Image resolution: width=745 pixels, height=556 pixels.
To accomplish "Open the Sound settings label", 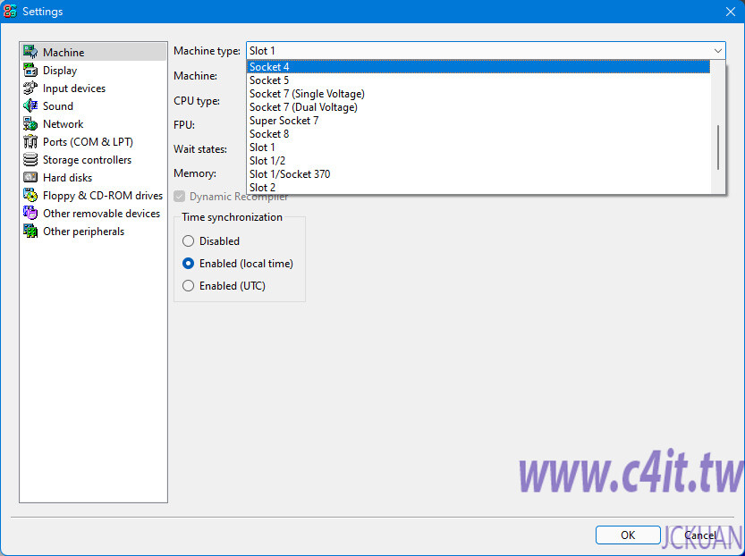I will tap(58, 105).
